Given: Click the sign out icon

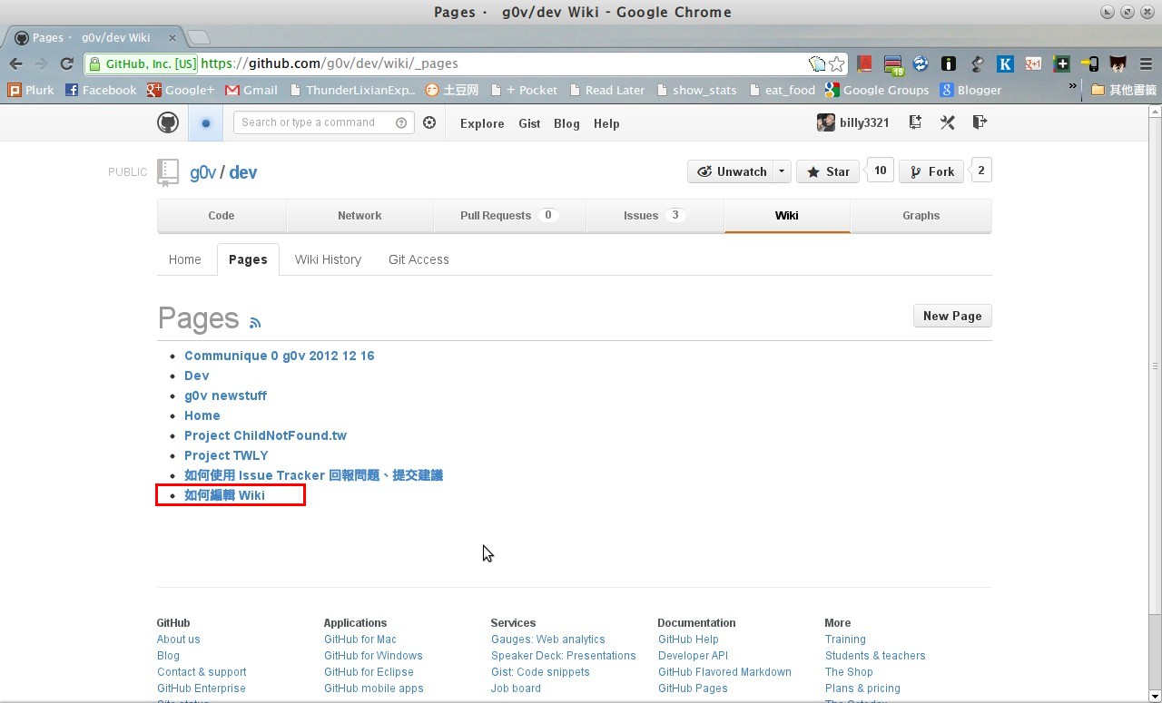Looking at the screenshot, I should pos(980,122).
